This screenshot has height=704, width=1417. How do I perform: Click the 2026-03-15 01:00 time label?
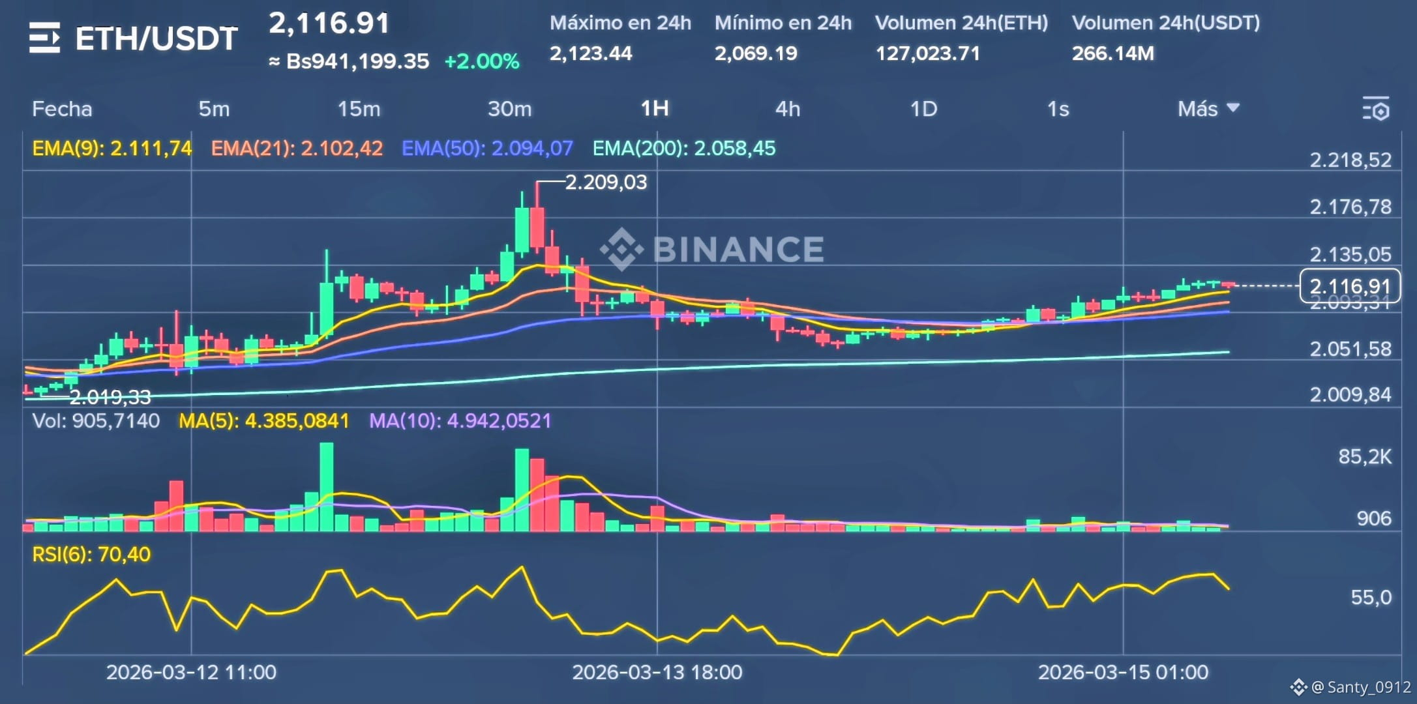tap(1123, 673)
